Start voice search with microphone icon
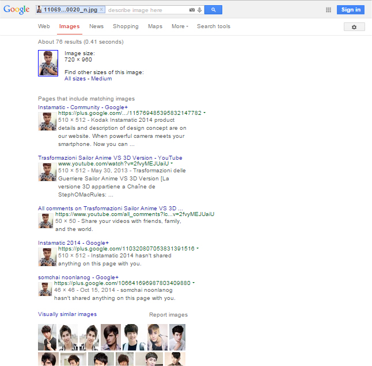The height and width of the screenshot is (366, 372). pyautogui.click(x=199, y=10)
